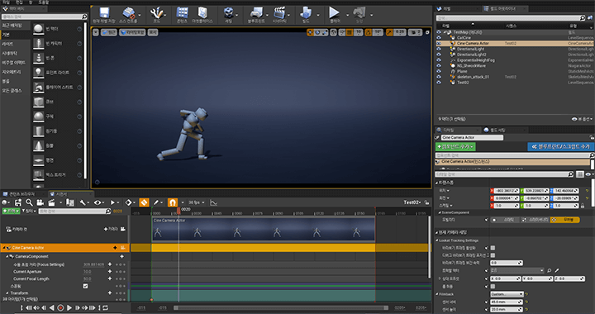The width and height of the screenshot is (595, 314).
Task: Lock the camera icon on camera cuts track
Action: click(x=123, y=229)
